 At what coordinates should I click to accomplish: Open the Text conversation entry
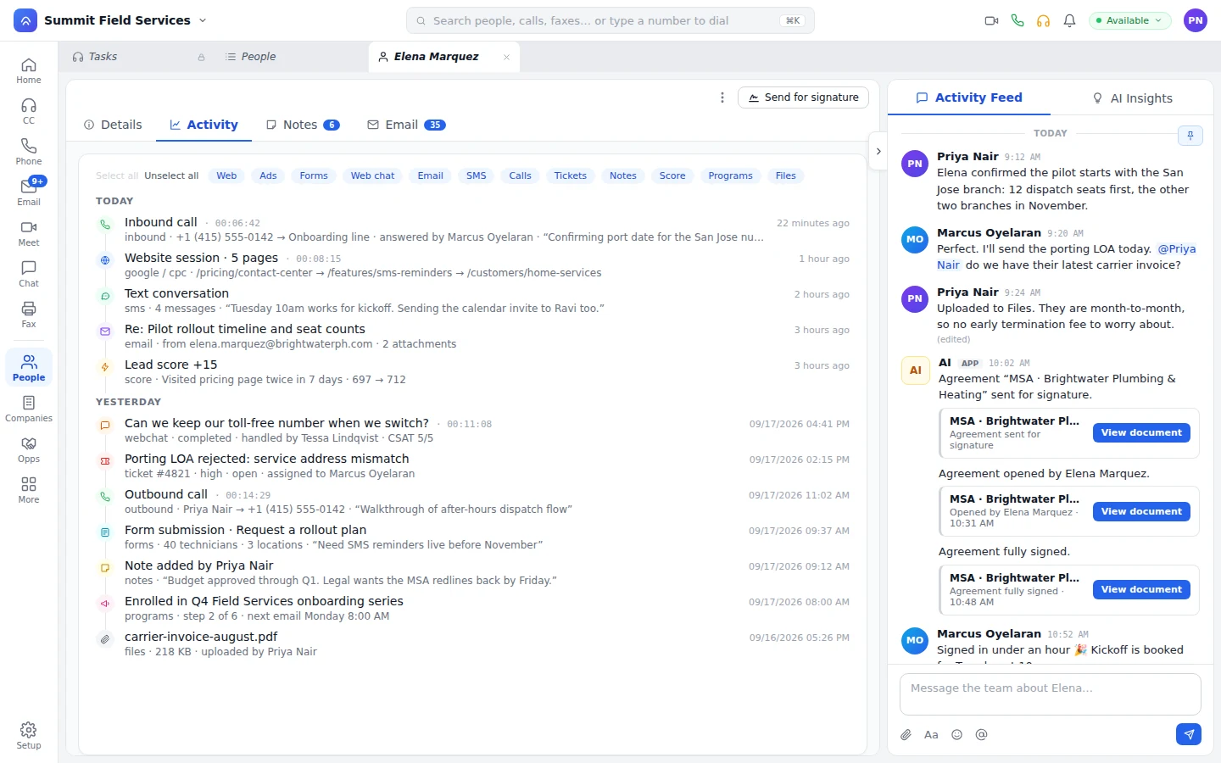pyautogui.click(x=474, y=301)
